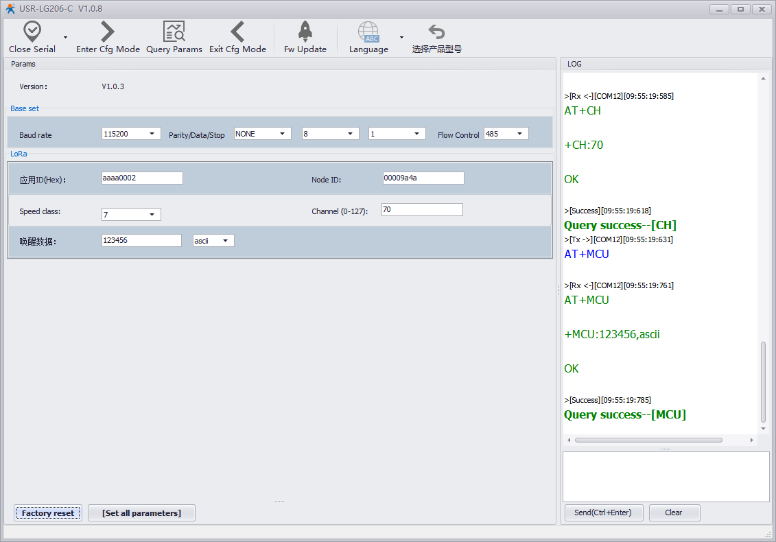Expand the arrow next to Language
The height and width of the screenshot is (542, 776).
(x=401, y=37)
